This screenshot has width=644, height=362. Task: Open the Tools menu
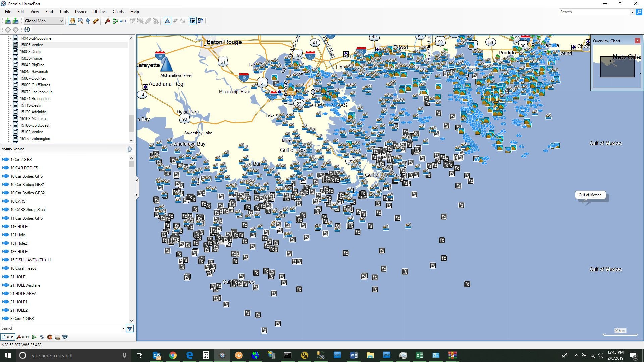(64, 12)
